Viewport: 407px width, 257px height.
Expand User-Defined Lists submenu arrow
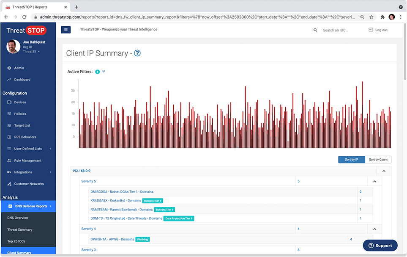point(50,149)
